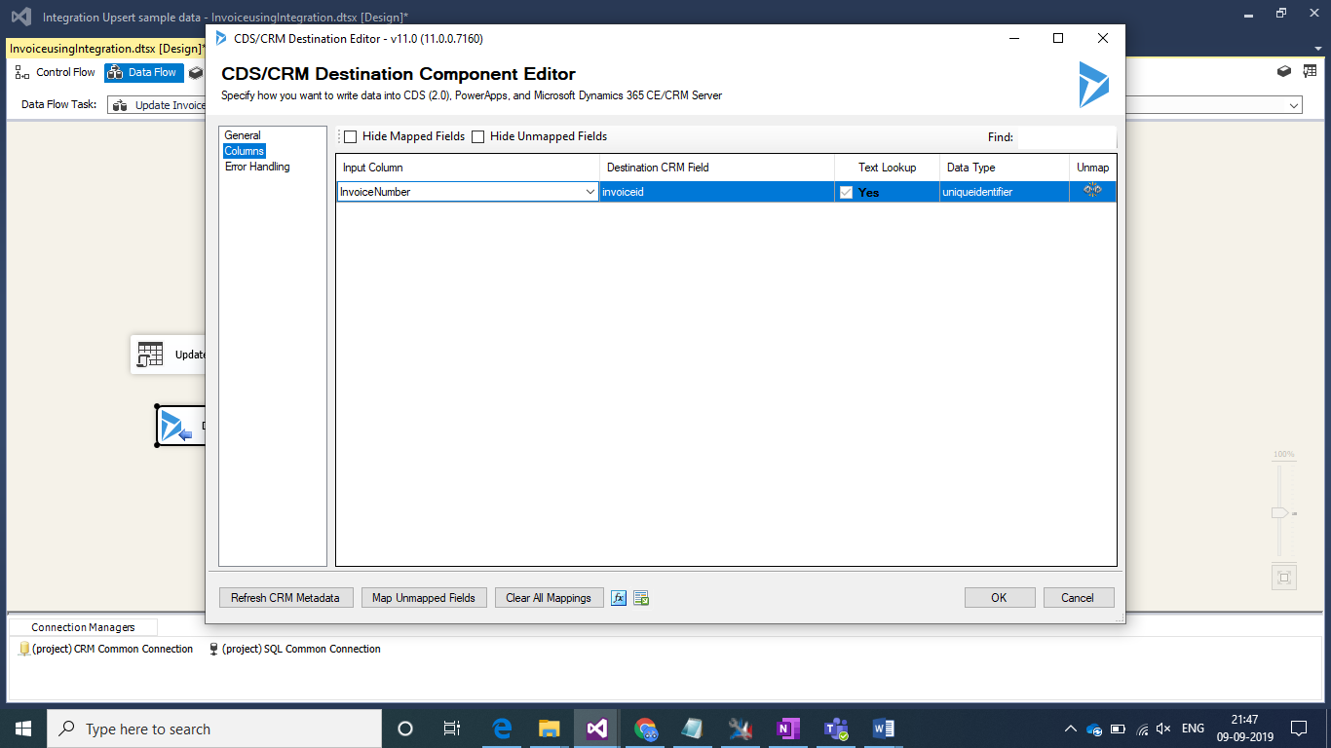The width and height of the screenshot is (1331, 748).
Task: Click the Text Lookup column header
Action: (x=888, y=168)
